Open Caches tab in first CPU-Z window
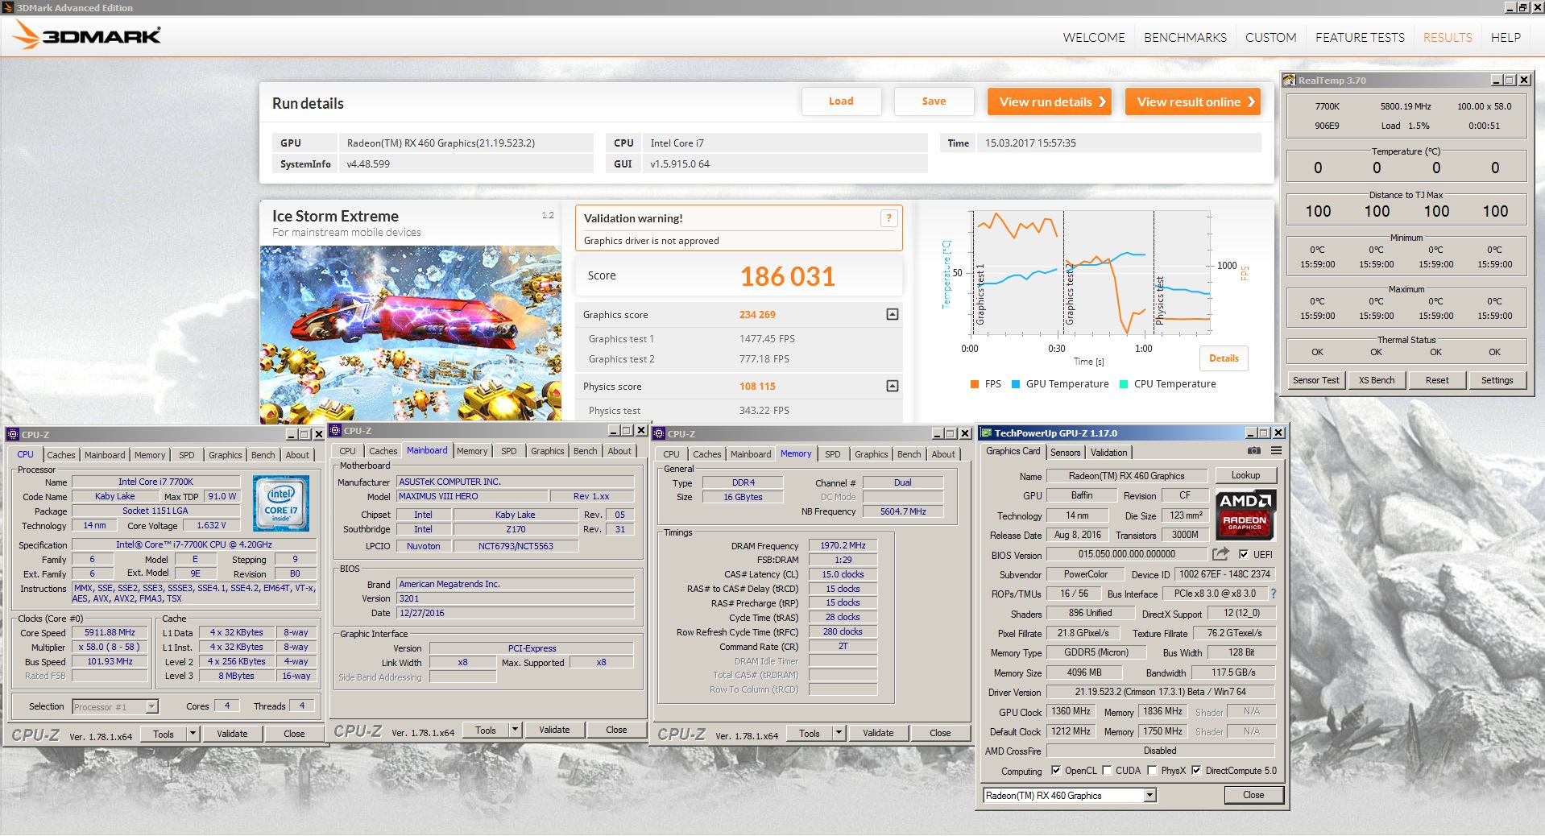The height and width of the screenshot is (836, 1545). (60, 455)
